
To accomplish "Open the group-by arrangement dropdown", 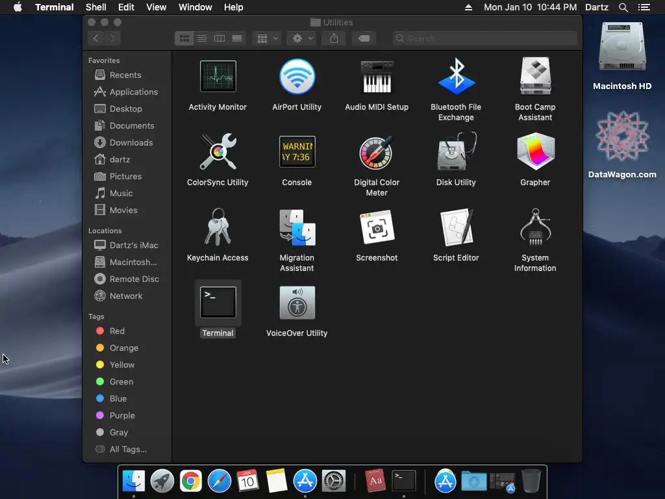I will (267, 38).
